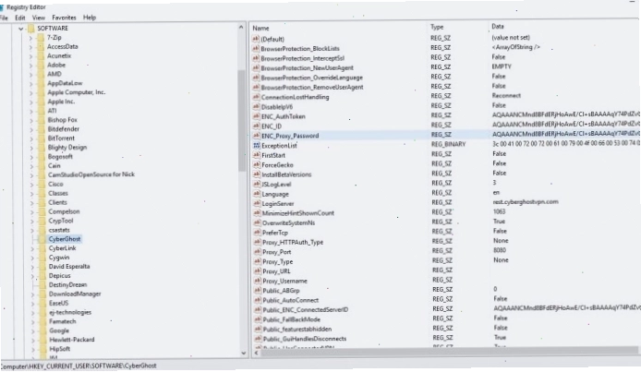Select the ENC_ID value name

[x=272, y=126]
